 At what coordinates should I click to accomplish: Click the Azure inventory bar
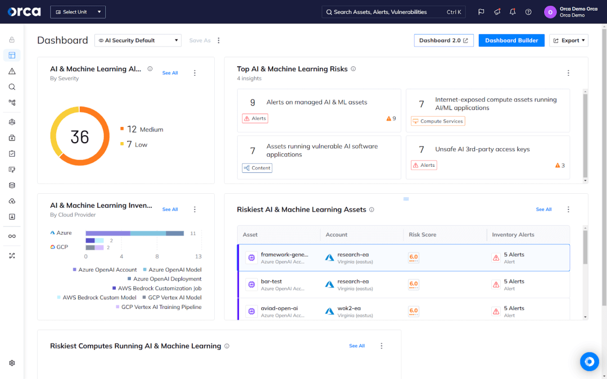coord(135,233)
